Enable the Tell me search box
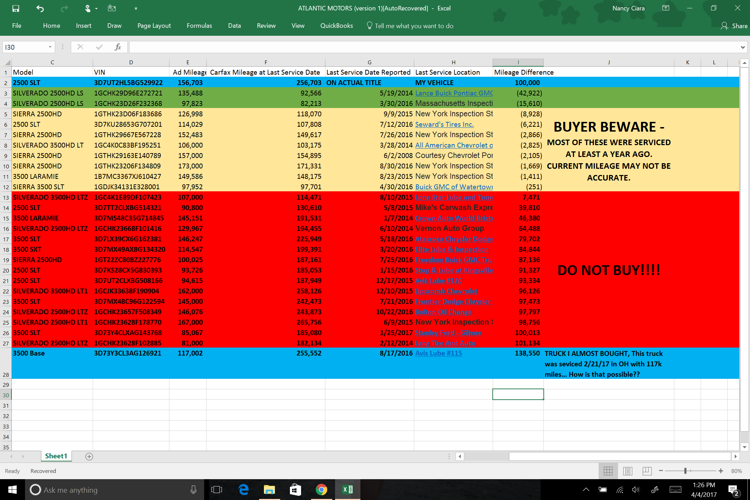The image size is (750, 500). pyautogui.click(x=414, y=26)
